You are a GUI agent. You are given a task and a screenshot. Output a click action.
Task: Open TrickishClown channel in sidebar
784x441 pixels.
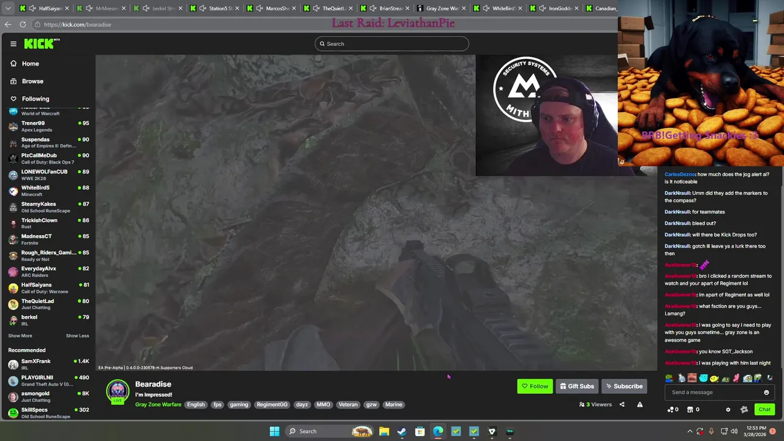(48, 224)
